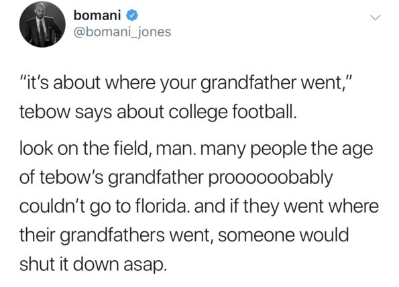Image resolution: width=399 pixels, height=287 pixels.
Task: Click the text 'look on the field, man.'
Action: click(108, 148)
